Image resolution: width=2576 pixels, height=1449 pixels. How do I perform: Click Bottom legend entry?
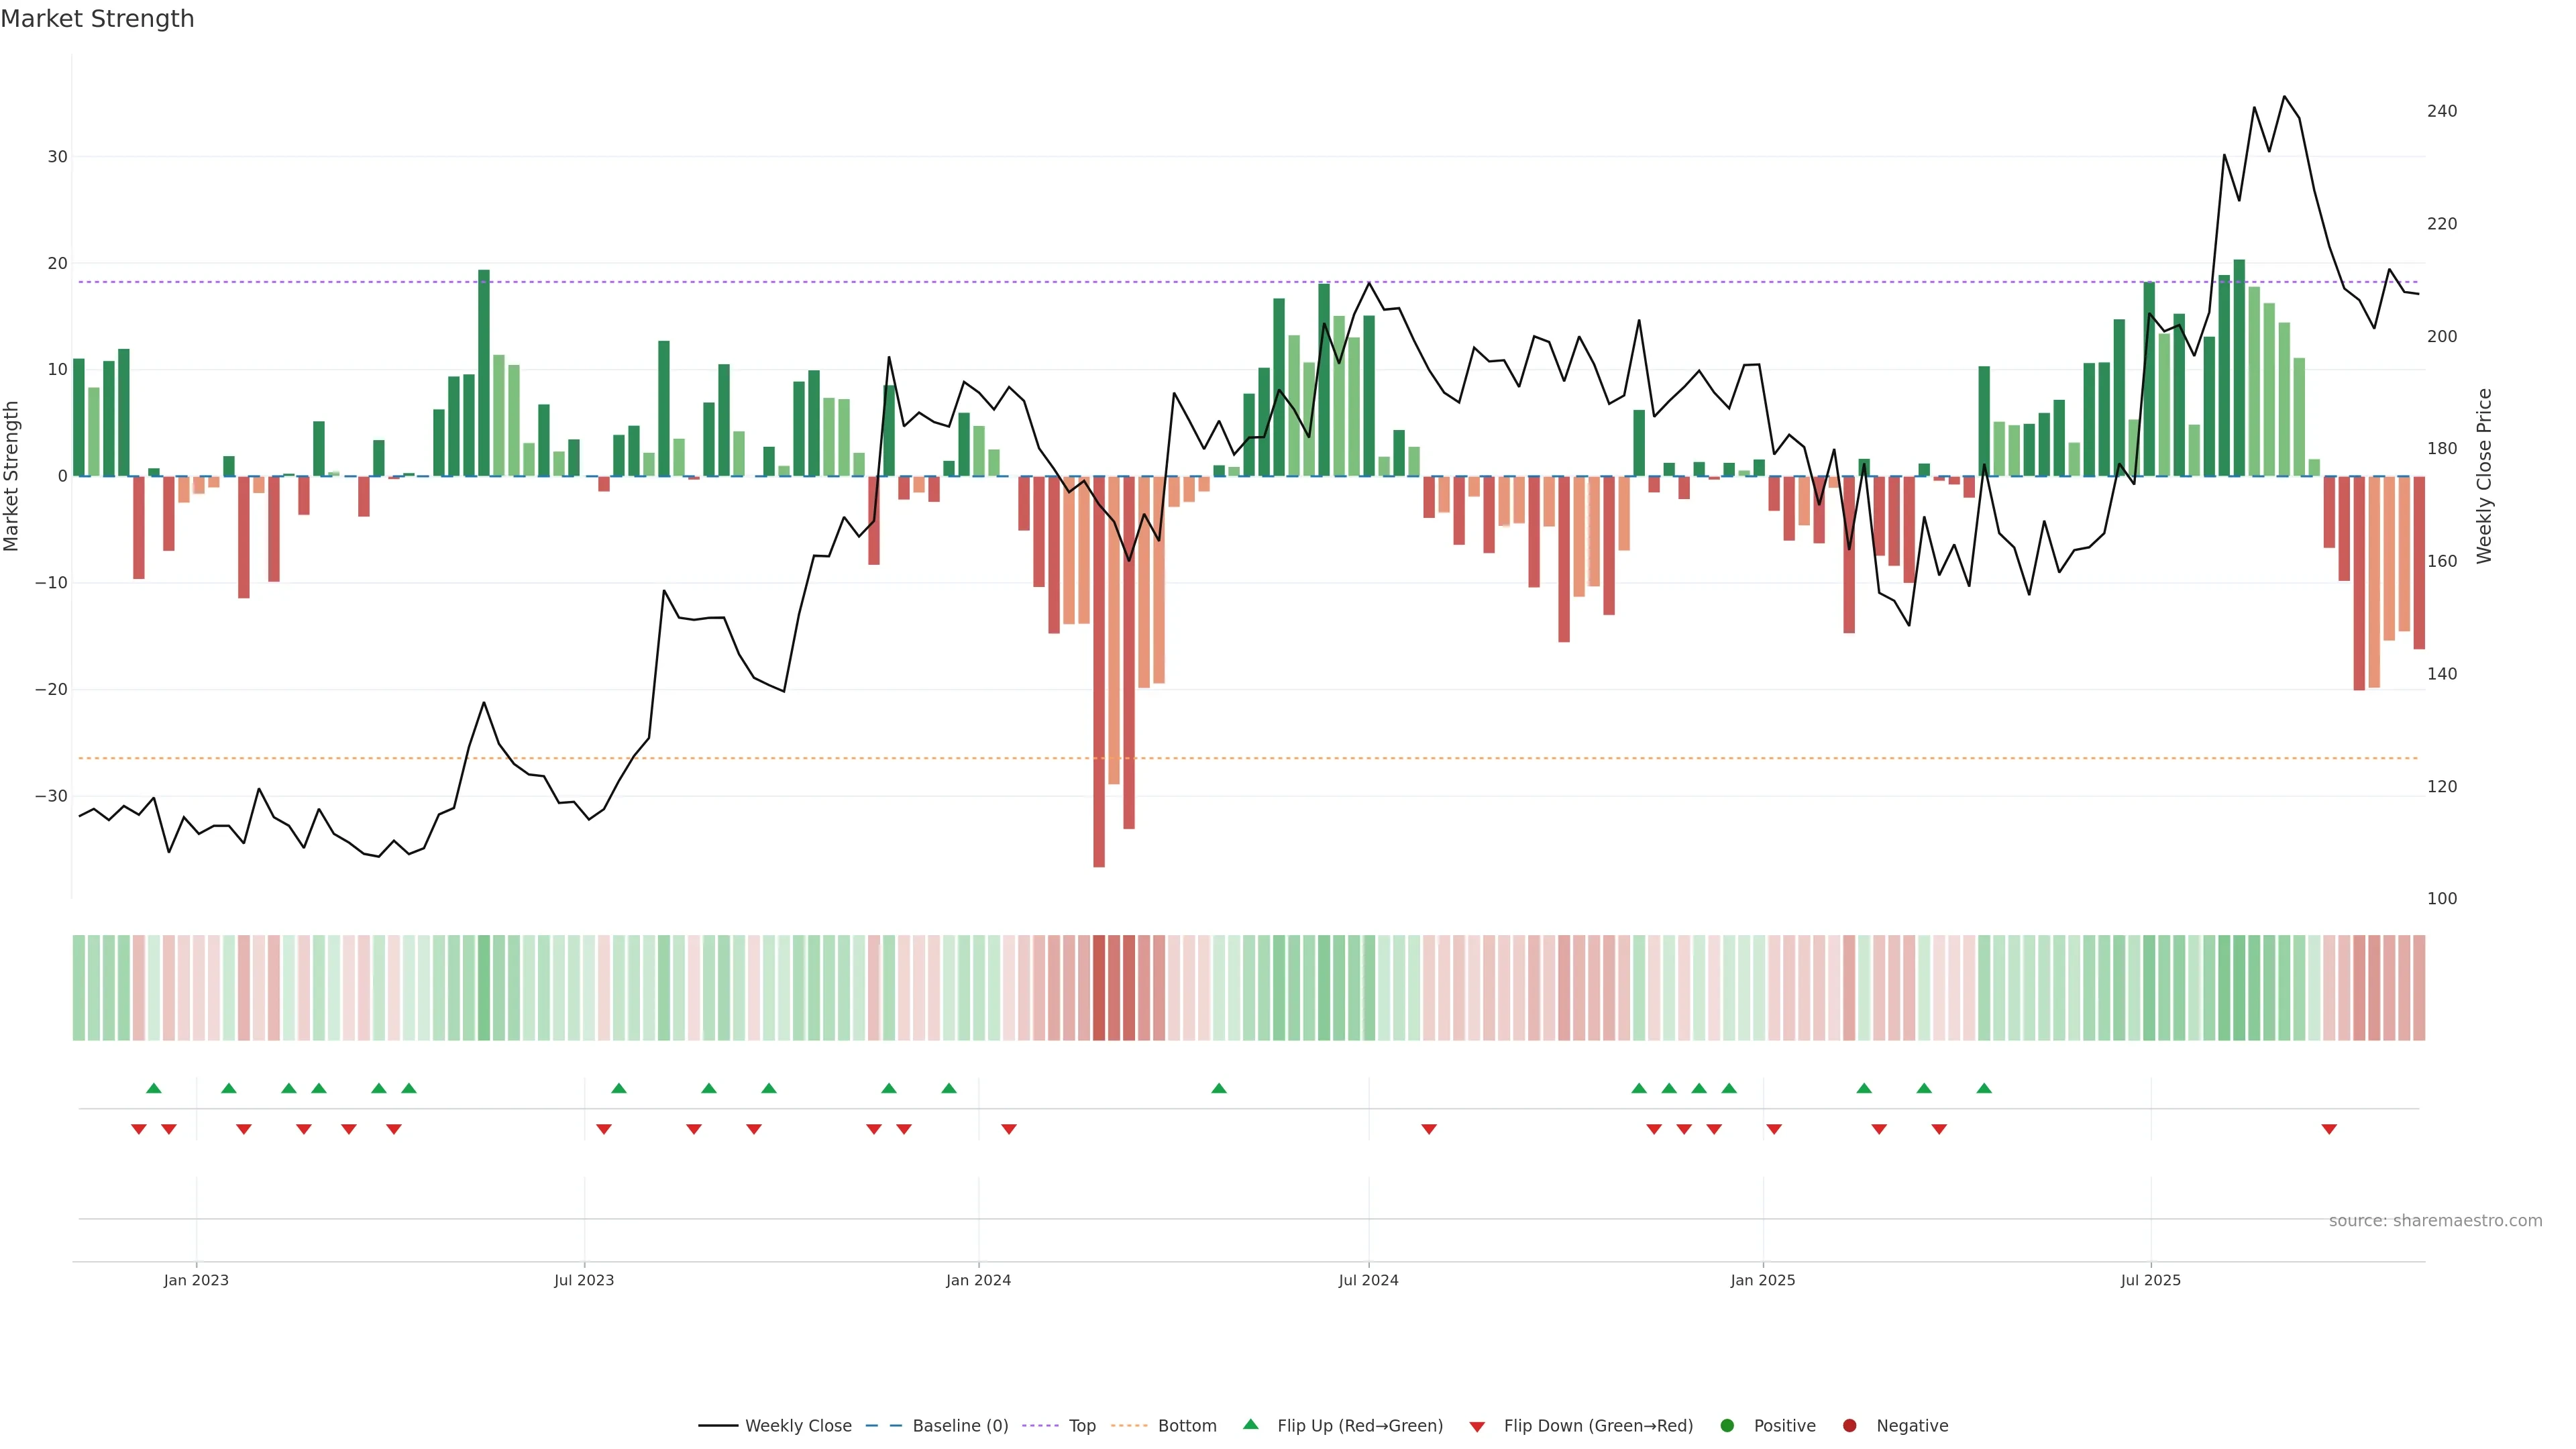(1186, 1426)
